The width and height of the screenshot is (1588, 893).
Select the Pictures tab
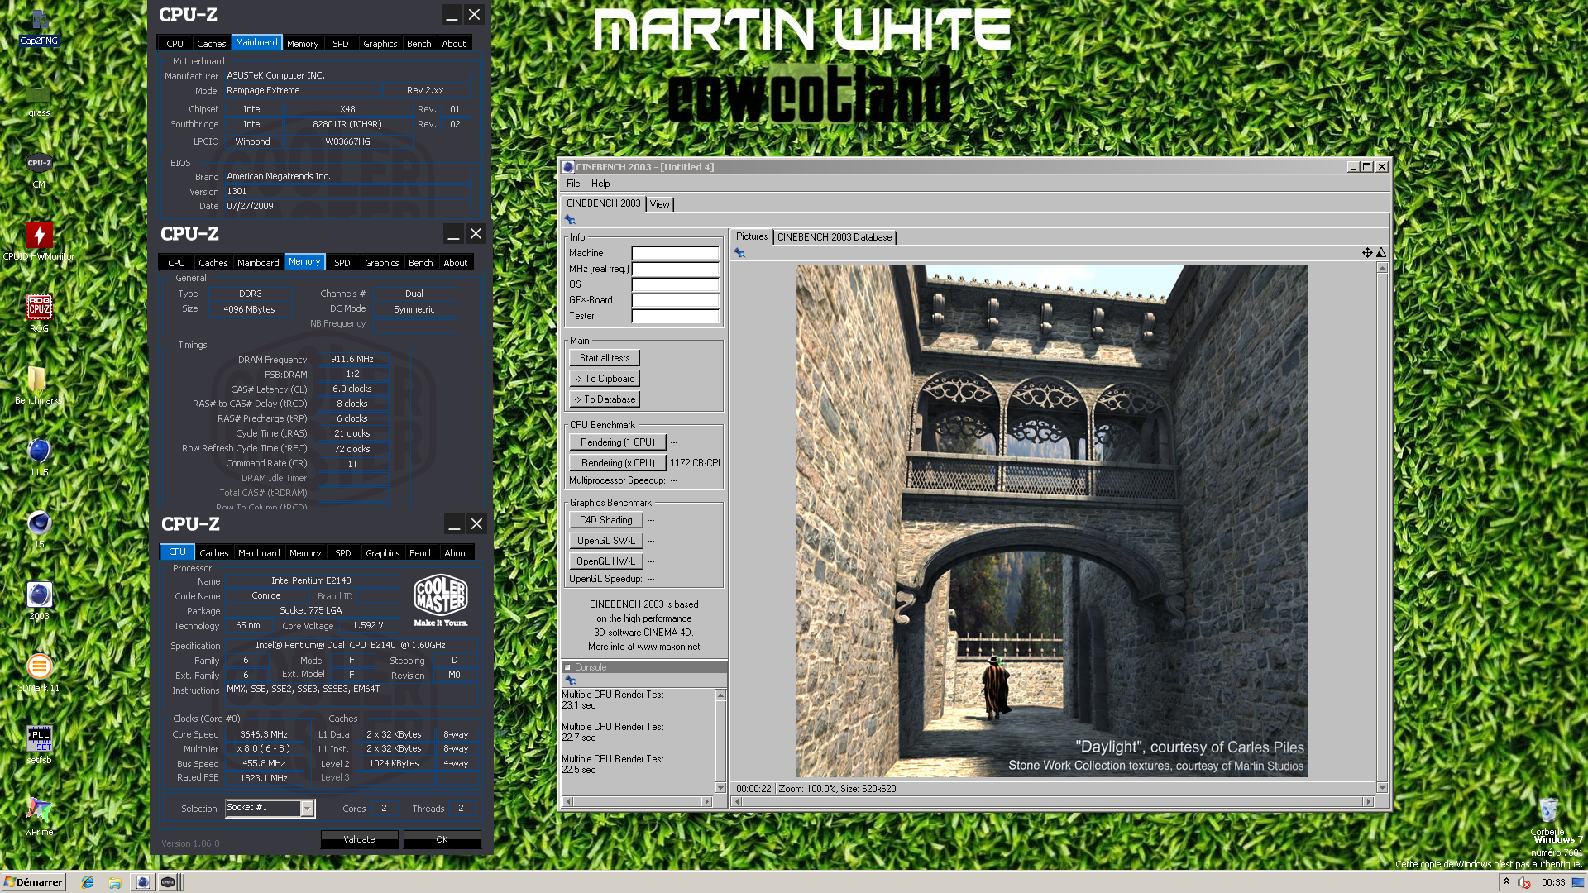(752, 236)
